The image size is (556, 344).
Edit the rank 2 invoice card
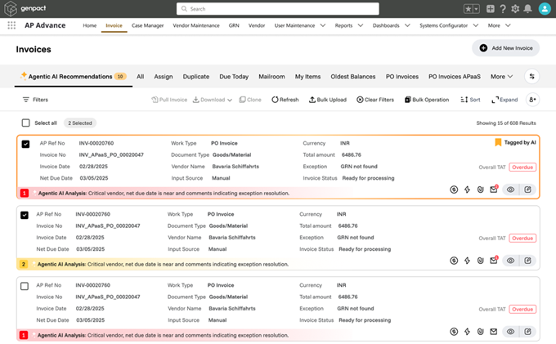coord(527,261)
